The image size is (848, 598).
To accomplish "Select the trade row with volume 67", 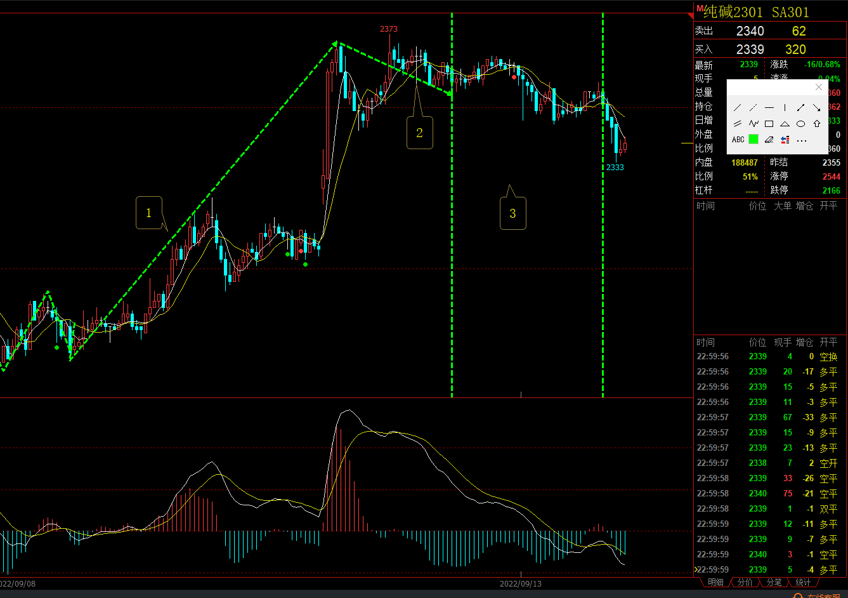I will pos(770,417).
